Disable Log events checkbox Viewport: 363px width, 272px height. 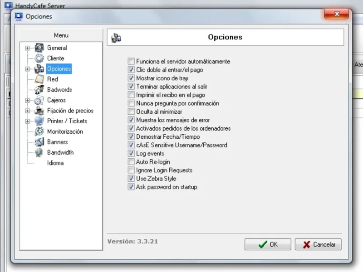coord(131,153)
